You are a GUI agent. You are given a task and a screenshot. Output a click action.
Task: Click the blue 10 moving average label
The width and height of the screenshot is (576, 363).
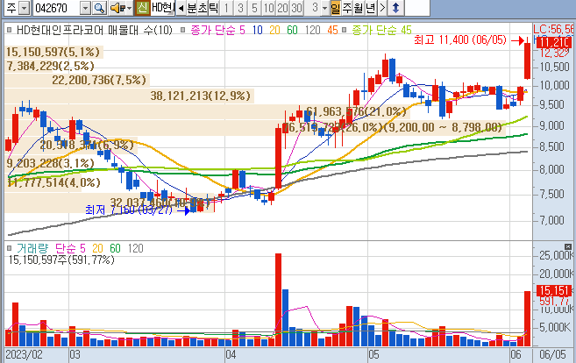(x=257, y=30)
